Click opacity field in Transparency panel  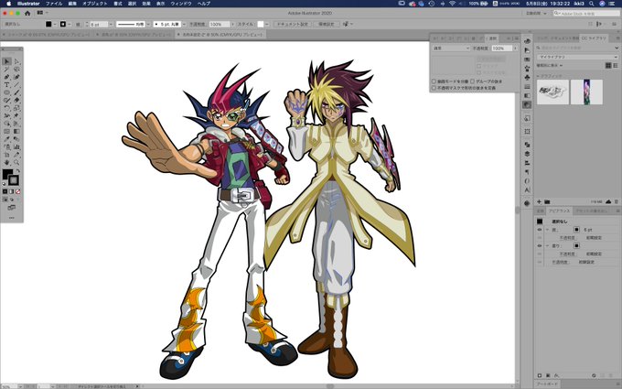point(502,48)
